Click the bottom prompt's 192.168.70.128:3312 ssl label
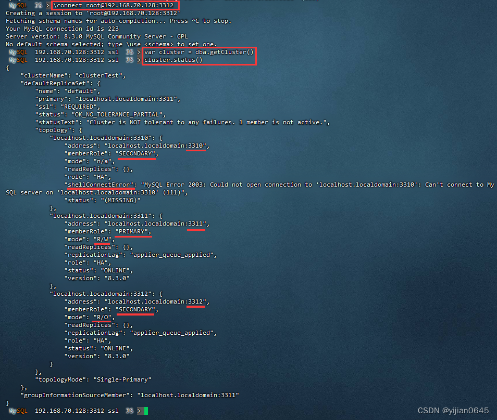The height and width of the screenshot is (420, 497). (x=77, y=411)
